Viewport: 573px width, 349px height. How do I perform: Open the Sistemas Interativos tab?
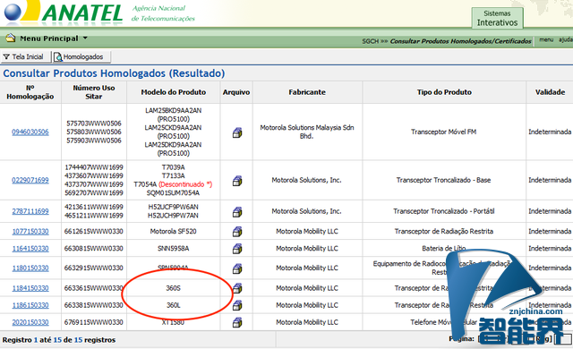coord(497,18)
